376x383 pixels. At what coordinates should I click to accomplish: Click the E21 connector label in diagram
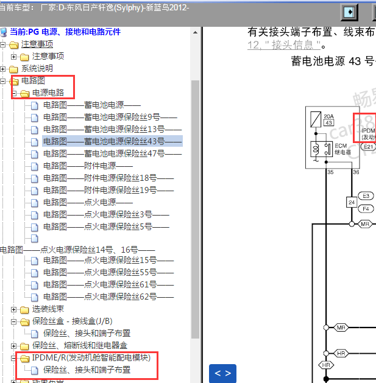pos(368,147)
